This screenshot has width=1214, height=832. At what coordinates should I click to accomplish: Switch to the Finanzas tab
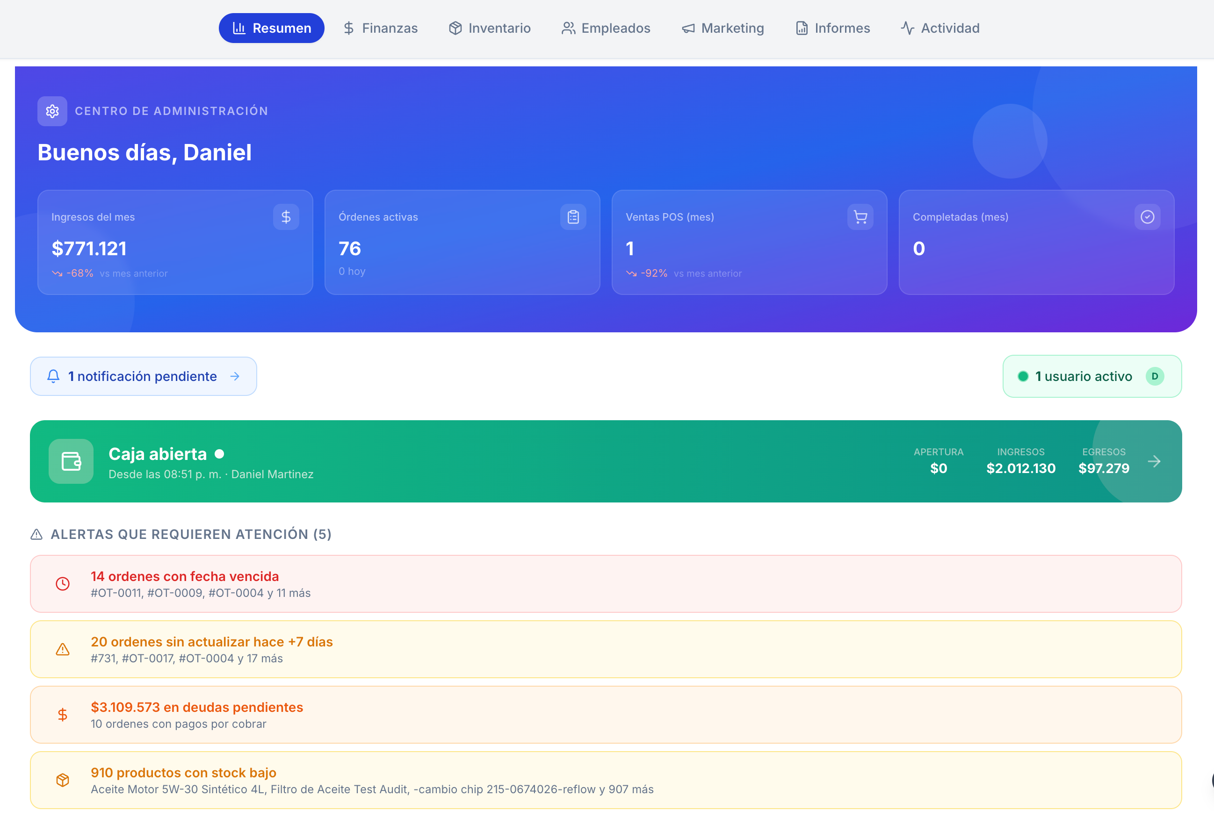tap(380, 28)
